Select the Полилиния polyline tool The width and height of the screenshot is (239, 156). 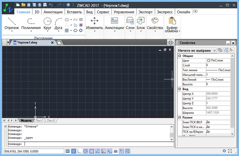pos(31,24)
